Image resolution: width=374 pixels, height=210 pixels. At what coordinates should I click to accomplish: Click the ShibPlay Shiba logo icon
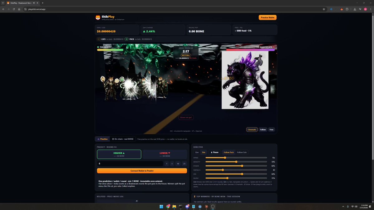98,17
